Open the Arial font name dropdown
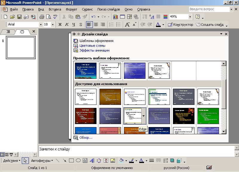 [41, 25]
